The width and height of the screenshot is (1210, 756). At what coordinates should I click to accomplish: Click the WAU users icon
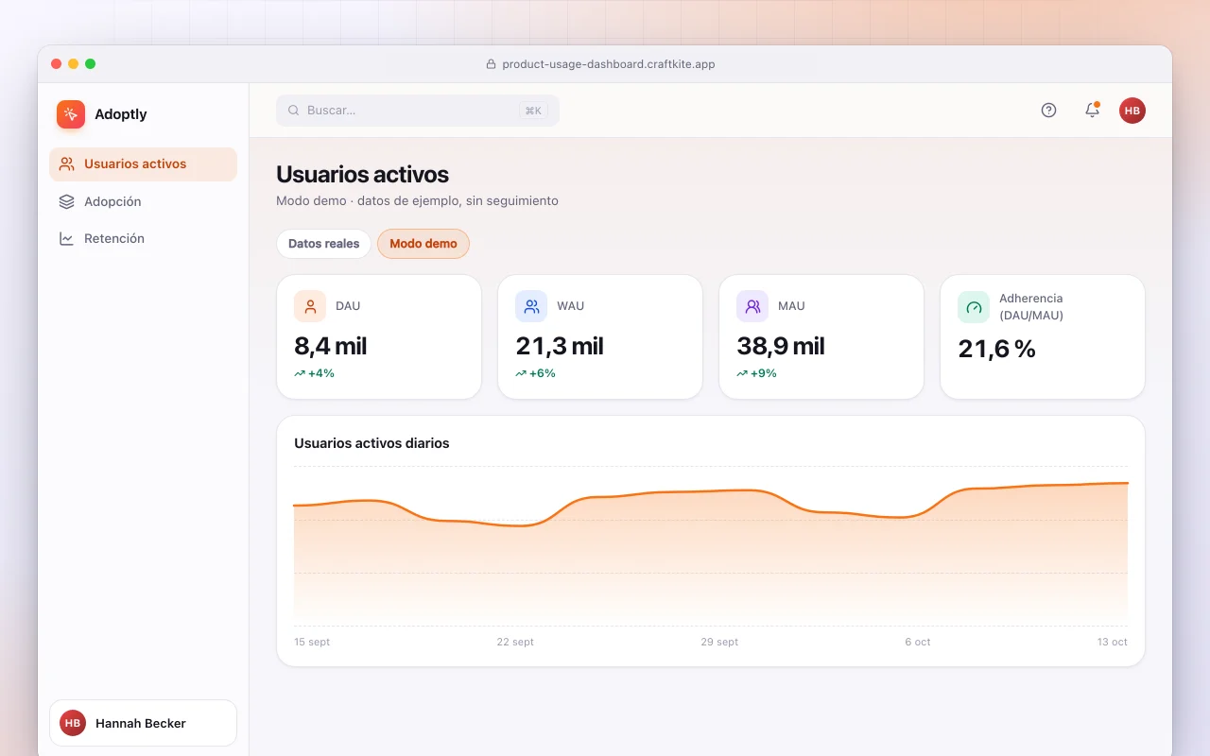point(531,306)
